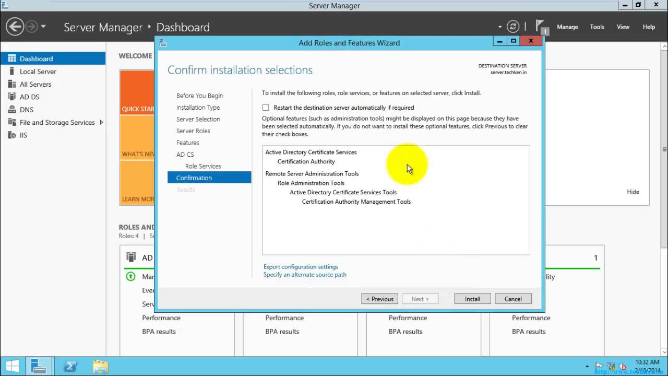This screenshot has width=668, height=376.
Task: Click the AD DS tile role icon
Action: click(x=131, y=257)
